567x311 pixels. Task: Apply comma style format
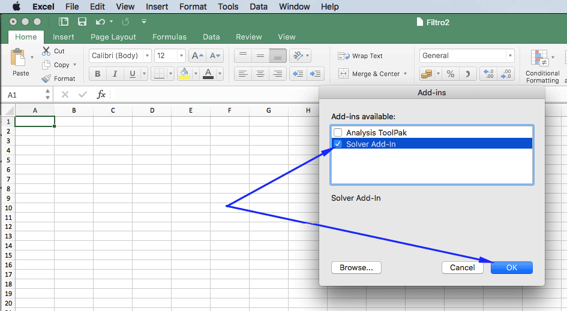(467, 74)
